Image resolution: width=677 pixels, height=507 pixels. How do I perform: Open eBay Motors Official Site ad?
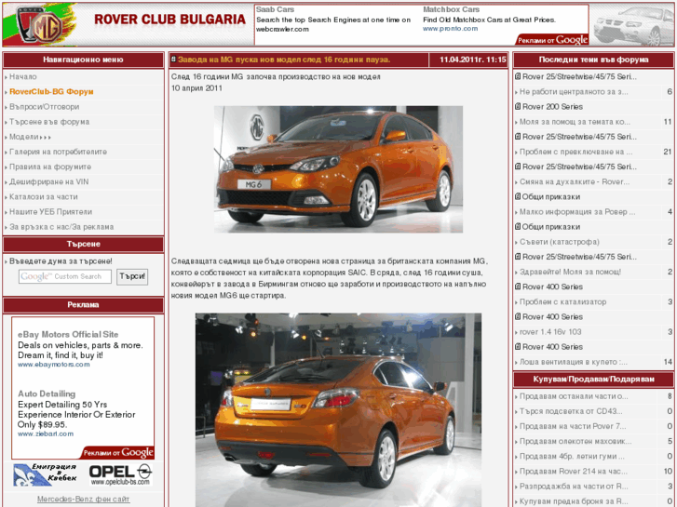pos(68,334)
